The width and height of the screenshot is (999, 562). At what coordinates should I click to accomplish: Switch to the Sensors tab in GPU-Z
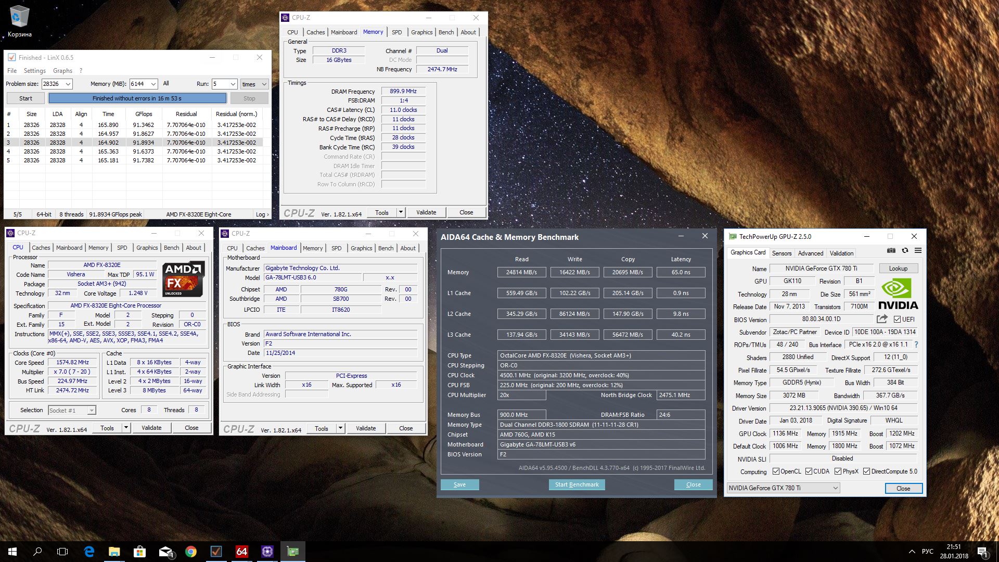pos(782,253)
